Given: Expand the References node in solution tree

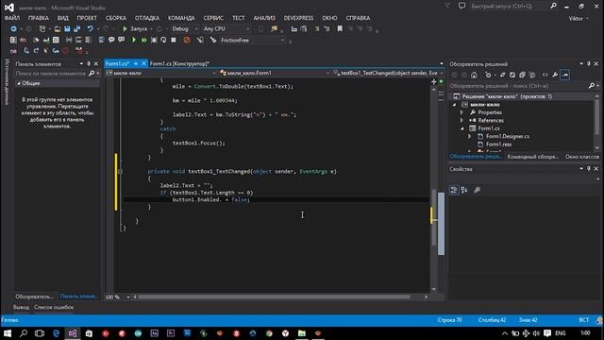Looking at the screenshot, I should point(461,120).
